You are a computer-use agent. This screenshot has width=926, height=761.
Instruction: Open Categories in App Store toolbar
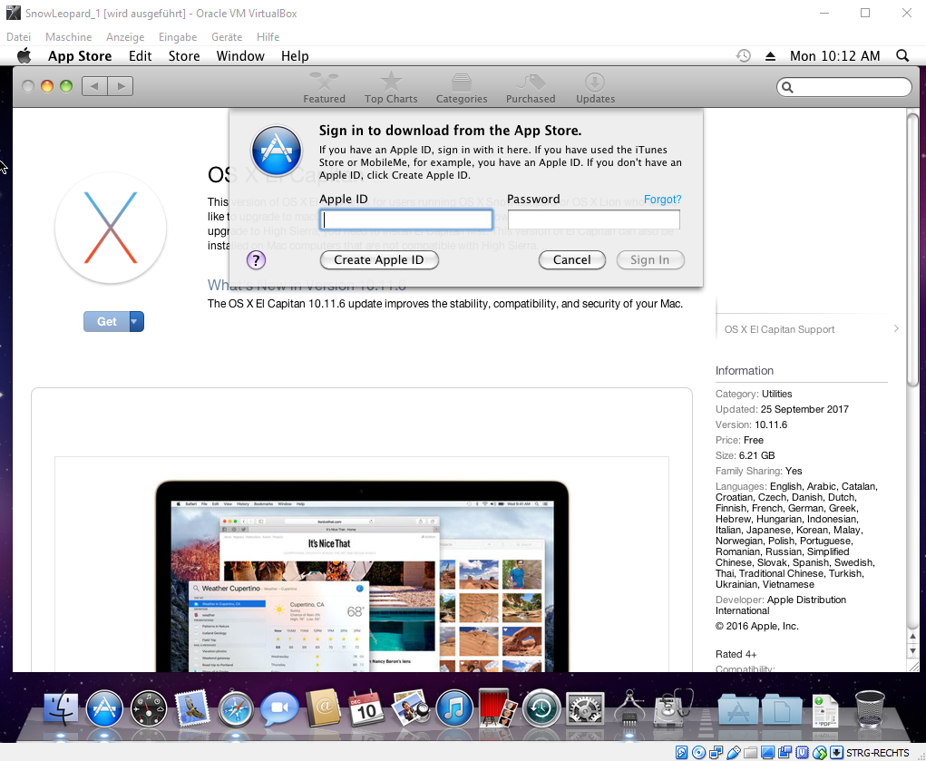pyautogui.click(x=462, y=88)
